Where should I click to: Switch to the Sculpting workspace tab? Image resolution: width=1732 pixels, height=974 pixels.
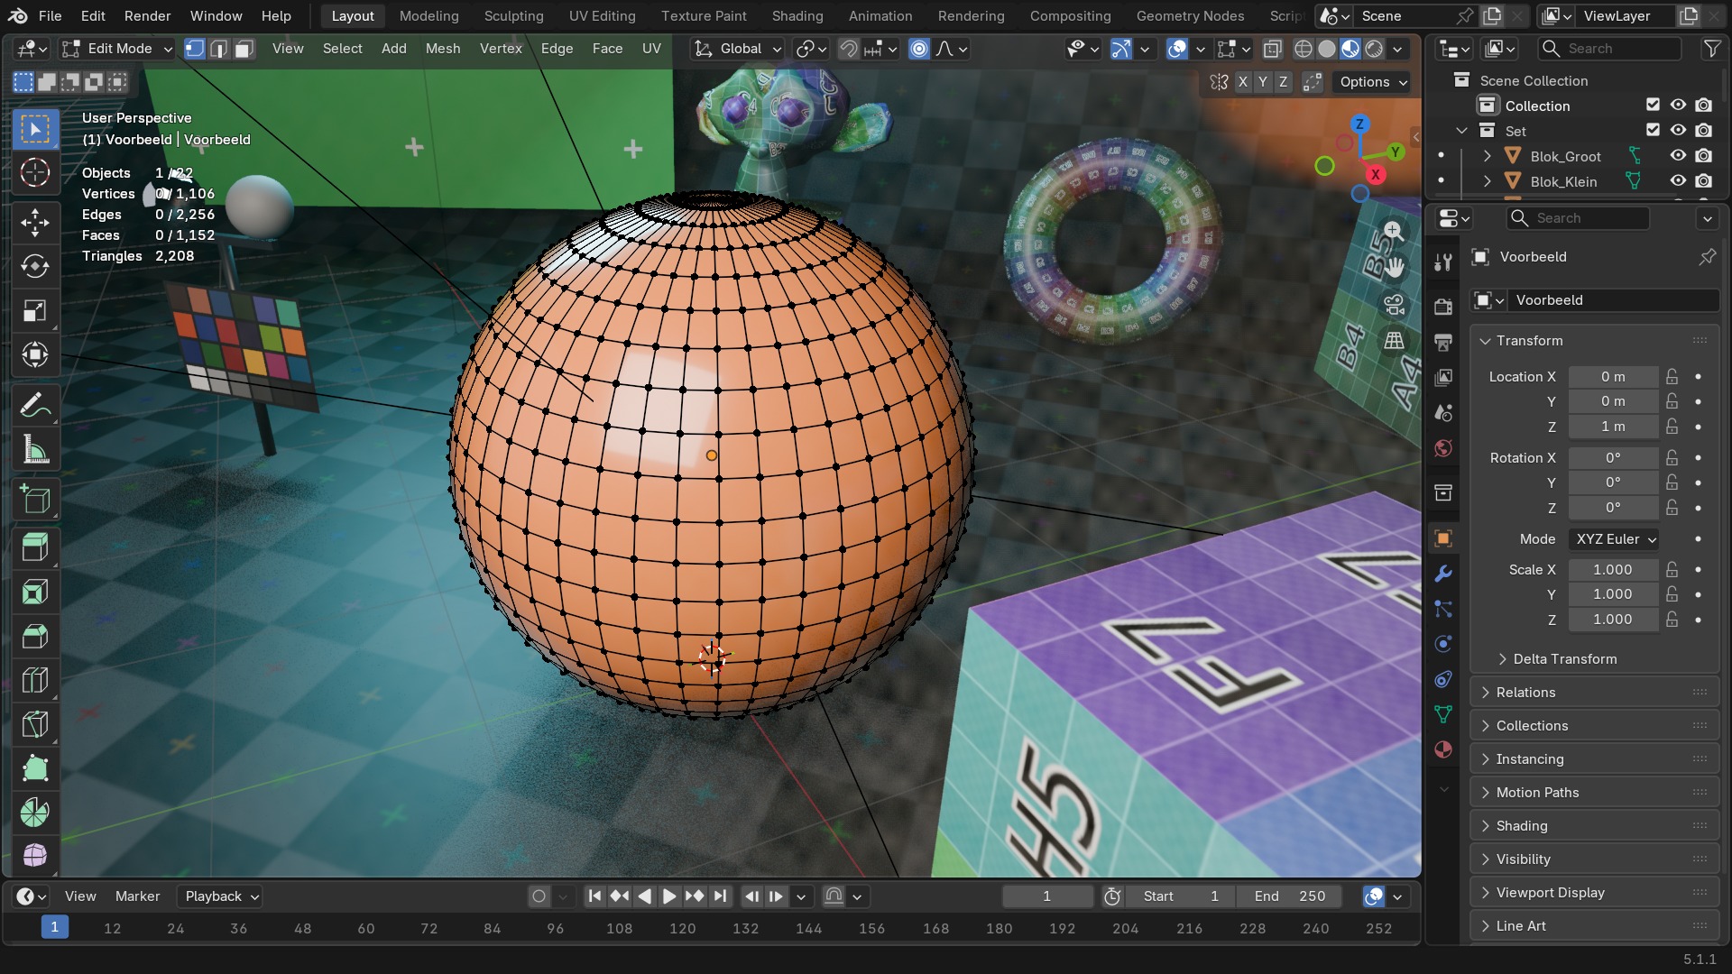pyautogui.click(x=514, y=15)
